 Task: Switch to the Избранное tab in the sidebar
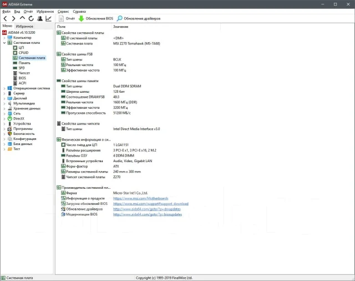click(24, 26)
